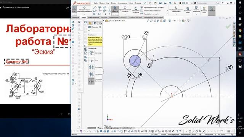Screen dimensions: 244x137
Task: Open the Windows Start button
Action: click(x=240, y=3)
